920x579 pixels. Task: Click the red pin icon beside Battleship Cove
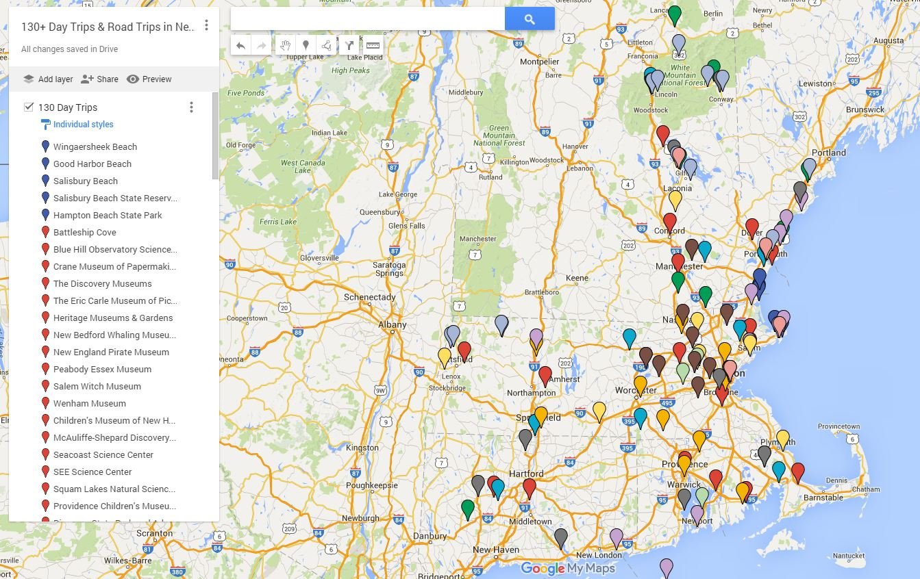pos(45,232)
